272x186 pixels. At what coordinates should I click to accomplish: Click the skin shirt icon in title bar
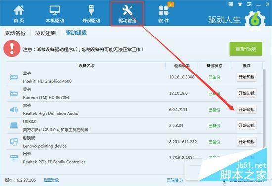pos(240,4)
